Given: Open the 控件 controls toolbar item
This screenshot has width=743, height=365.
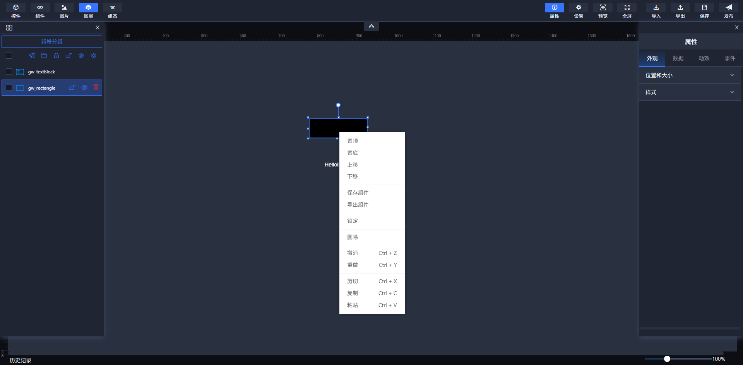Looking at the screenshot, I should 16,11.
